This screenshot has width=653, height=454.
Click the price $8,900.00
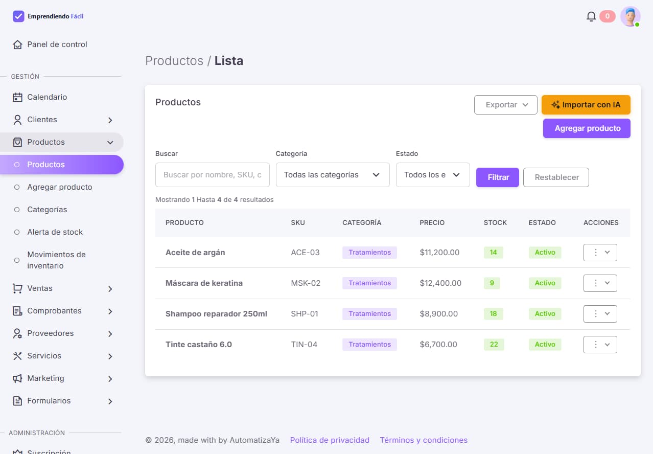click(x=439, y=314)
